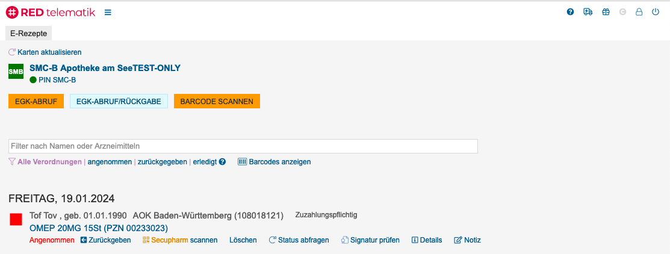Click the lock icon in header
This screenshot has width=670, height=254.
(x=639, y=12)
